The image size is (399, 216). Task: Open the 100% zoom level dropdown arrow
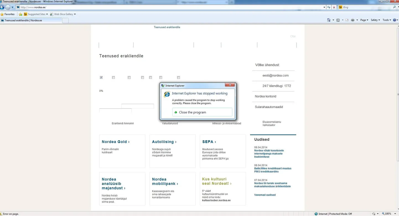click(395, 214)
